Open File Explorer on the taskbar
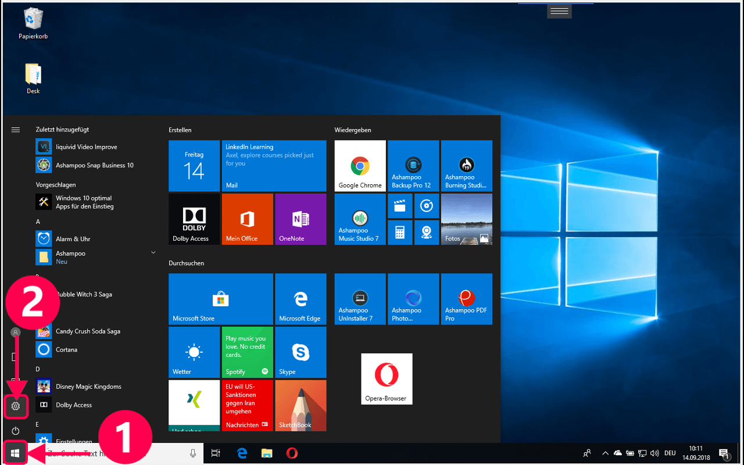The height and width of the screenshot is (465, 744). 267,453
